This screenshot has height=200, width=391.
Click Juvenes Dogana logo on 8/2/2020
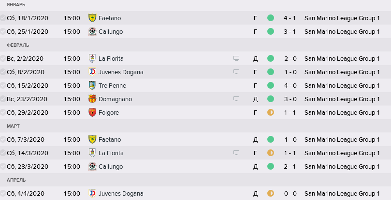coord(92,72)
